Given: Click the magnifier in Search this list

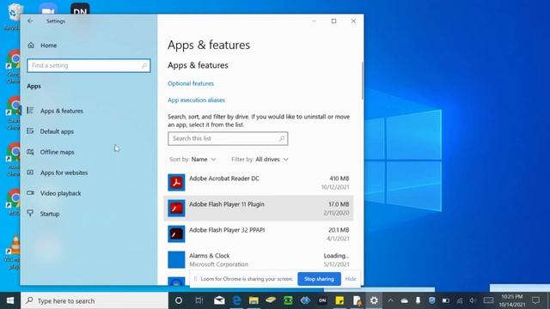Looking at the screenshot, I should [x=281, y=138].
